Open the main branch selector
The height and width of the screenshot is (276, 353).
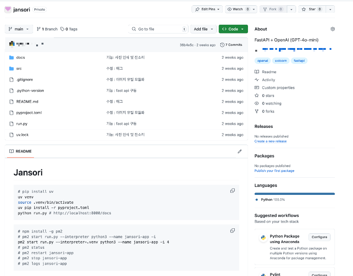point(19,29)
